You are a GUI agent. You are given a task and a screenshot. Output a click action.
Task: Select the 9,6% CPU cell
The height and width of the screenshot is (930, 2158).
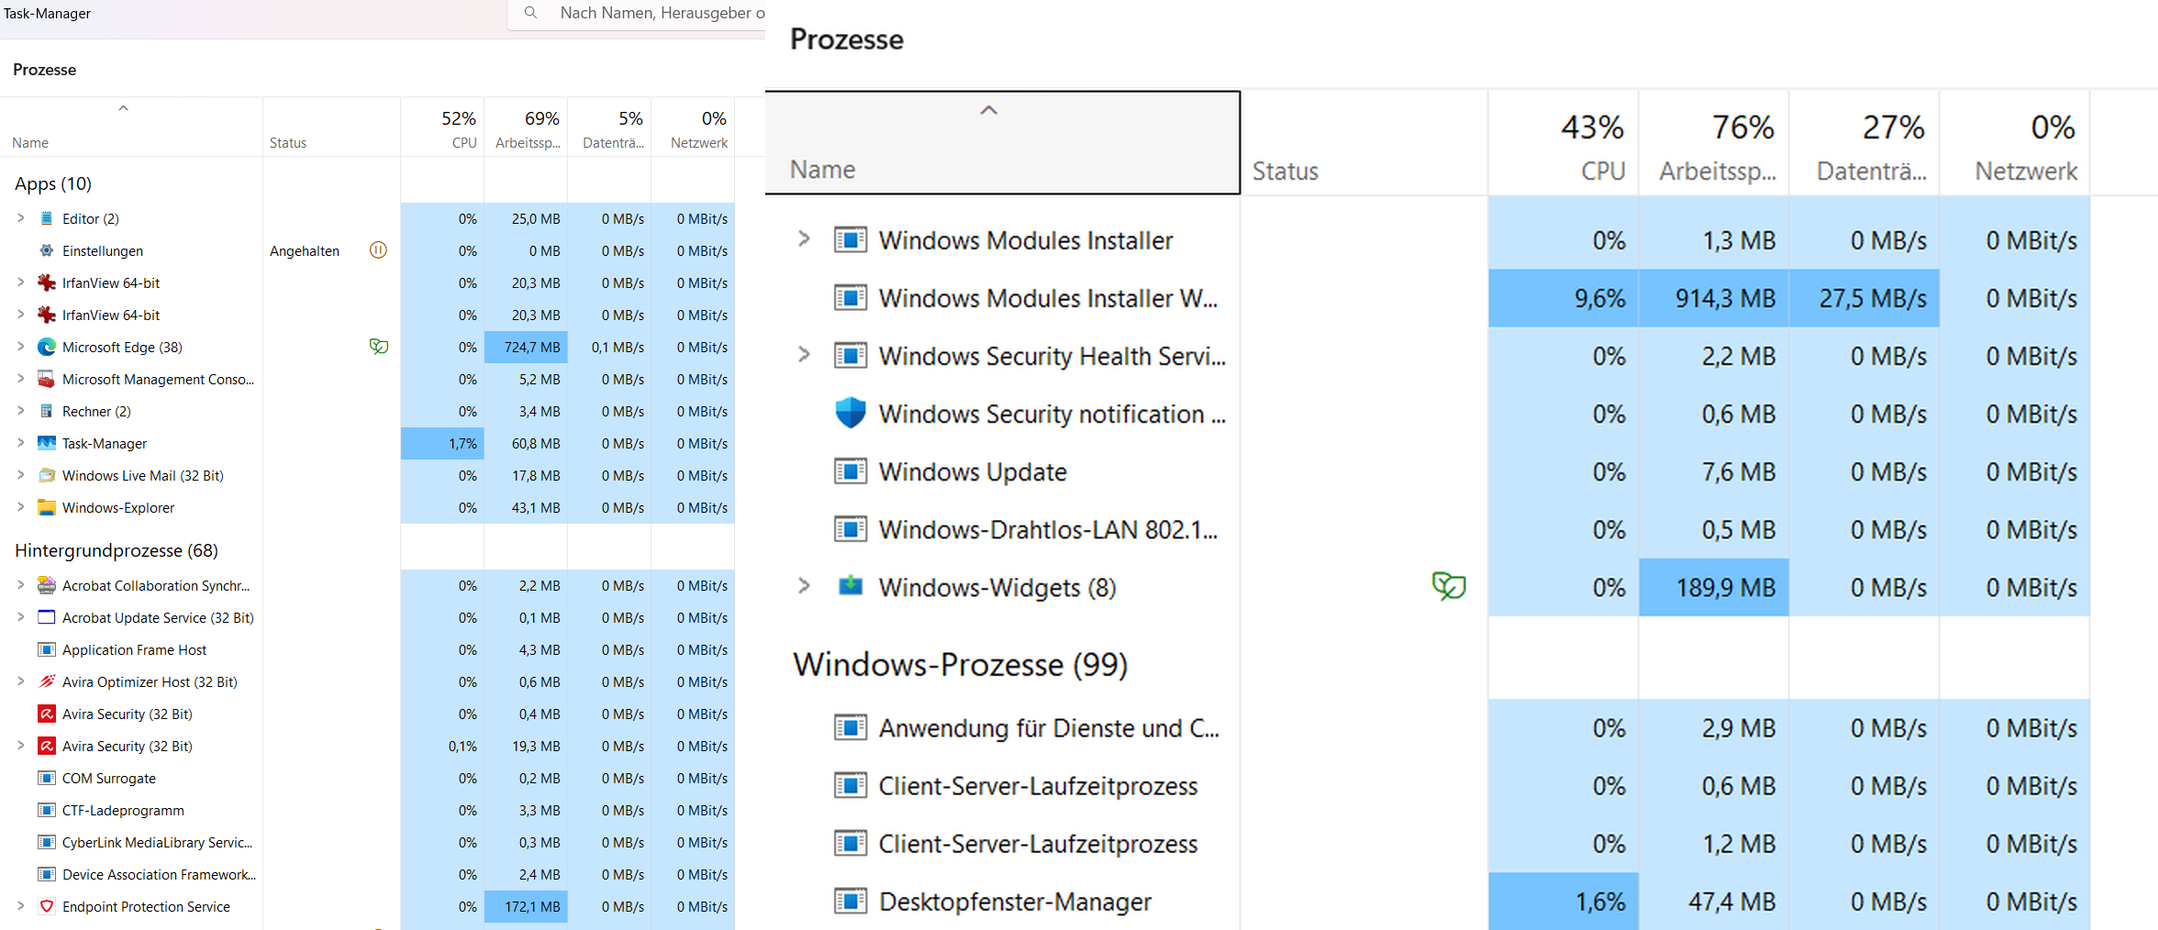[1563, 298]
